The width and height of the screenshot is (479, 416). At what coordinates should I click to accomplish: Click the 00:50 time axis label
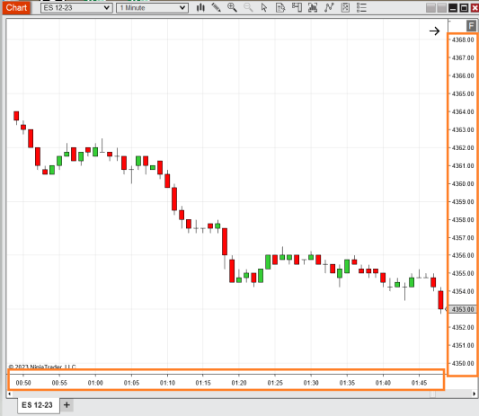pos(23,383)
